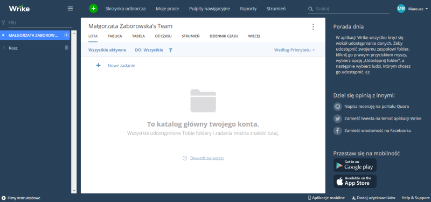Click the Wrike logo

pos(19,9)
